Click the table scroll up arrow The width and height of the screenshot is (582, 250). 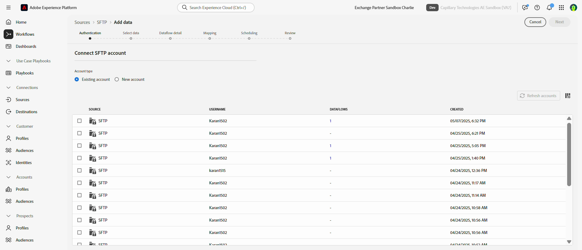[x=569, y=118]
